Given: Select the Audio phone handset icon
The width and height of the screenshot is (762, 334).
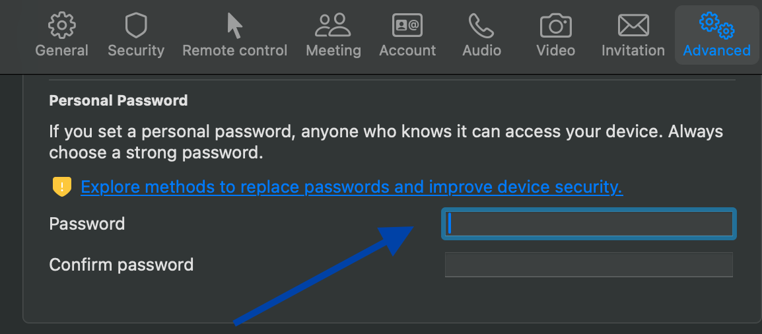Looking at the screenshot, I should 481,26.
